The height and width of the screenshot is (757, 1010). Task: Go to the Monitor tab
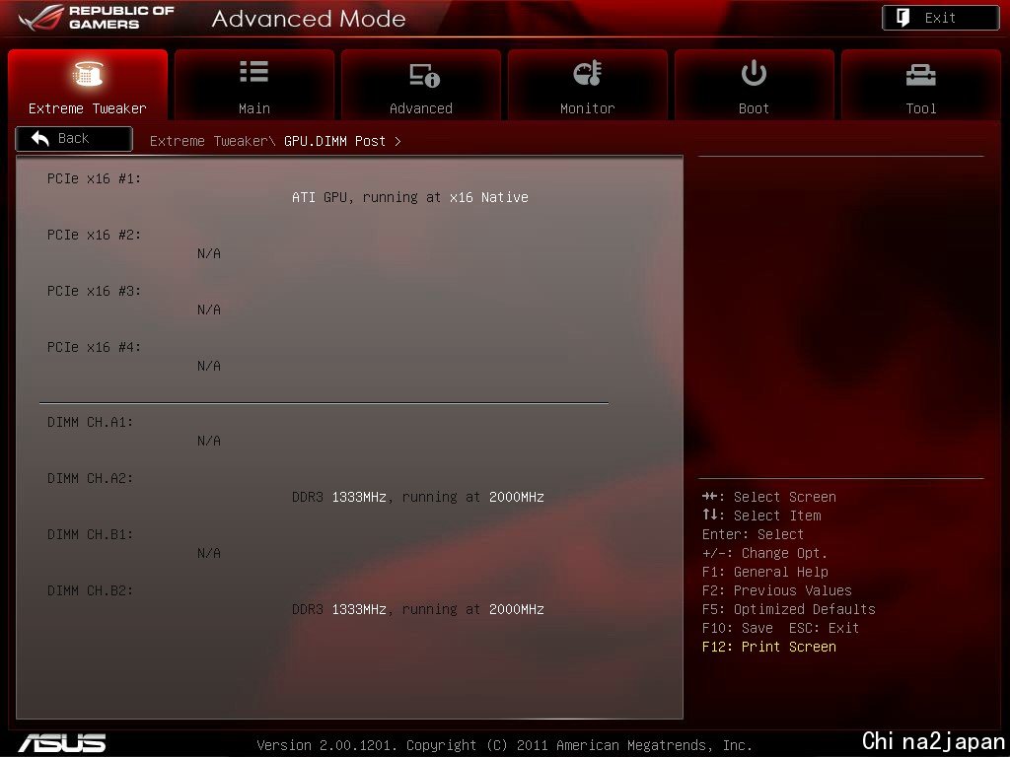click(588, 85)
